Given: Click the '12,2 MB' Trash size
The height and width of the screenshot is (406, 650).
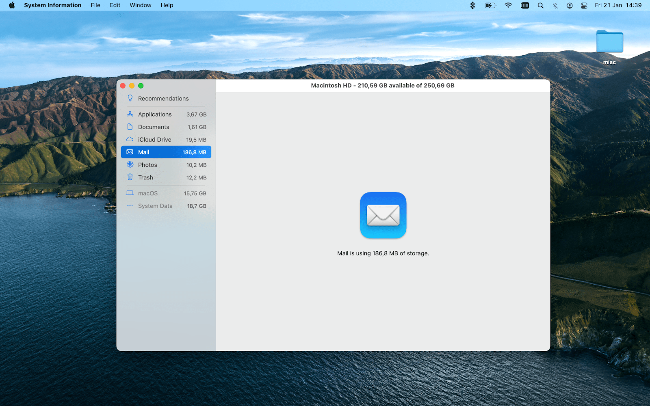Looking at the screenshot, I should (196, 177).
